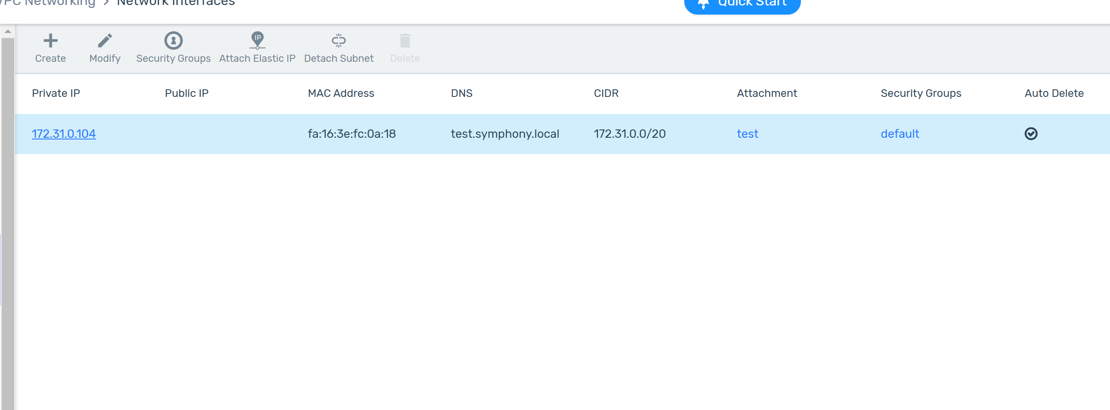Go to VPC Networking in the breadcrumb
1110x410 pixels.
click(x=47, y=3)
